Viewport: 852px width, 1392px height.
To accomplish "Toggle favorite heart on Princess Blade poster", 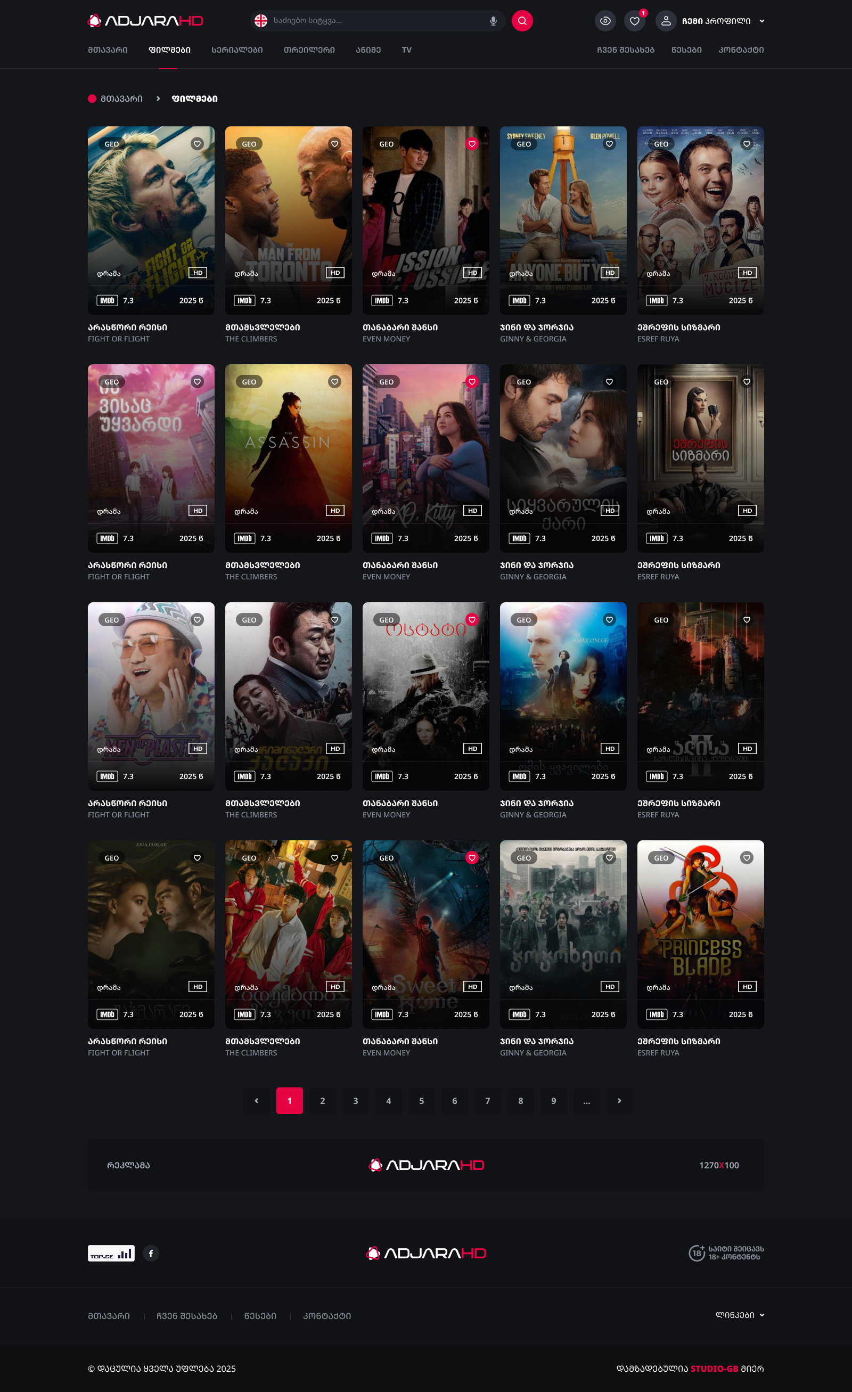I will pos(746,857).
